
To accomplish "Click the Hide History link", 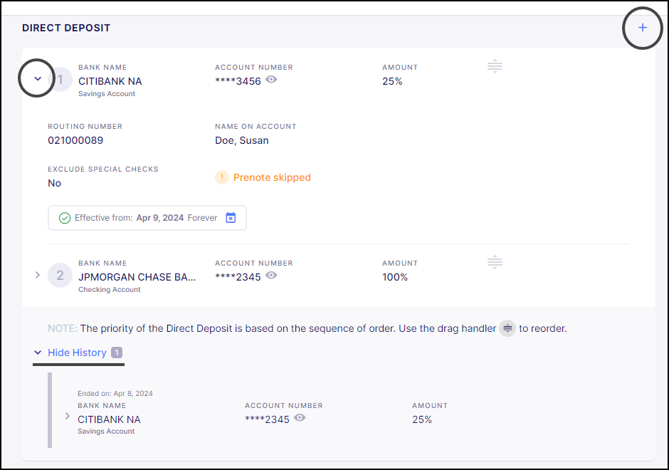I will pyautogui.click(x=77, y=352).
